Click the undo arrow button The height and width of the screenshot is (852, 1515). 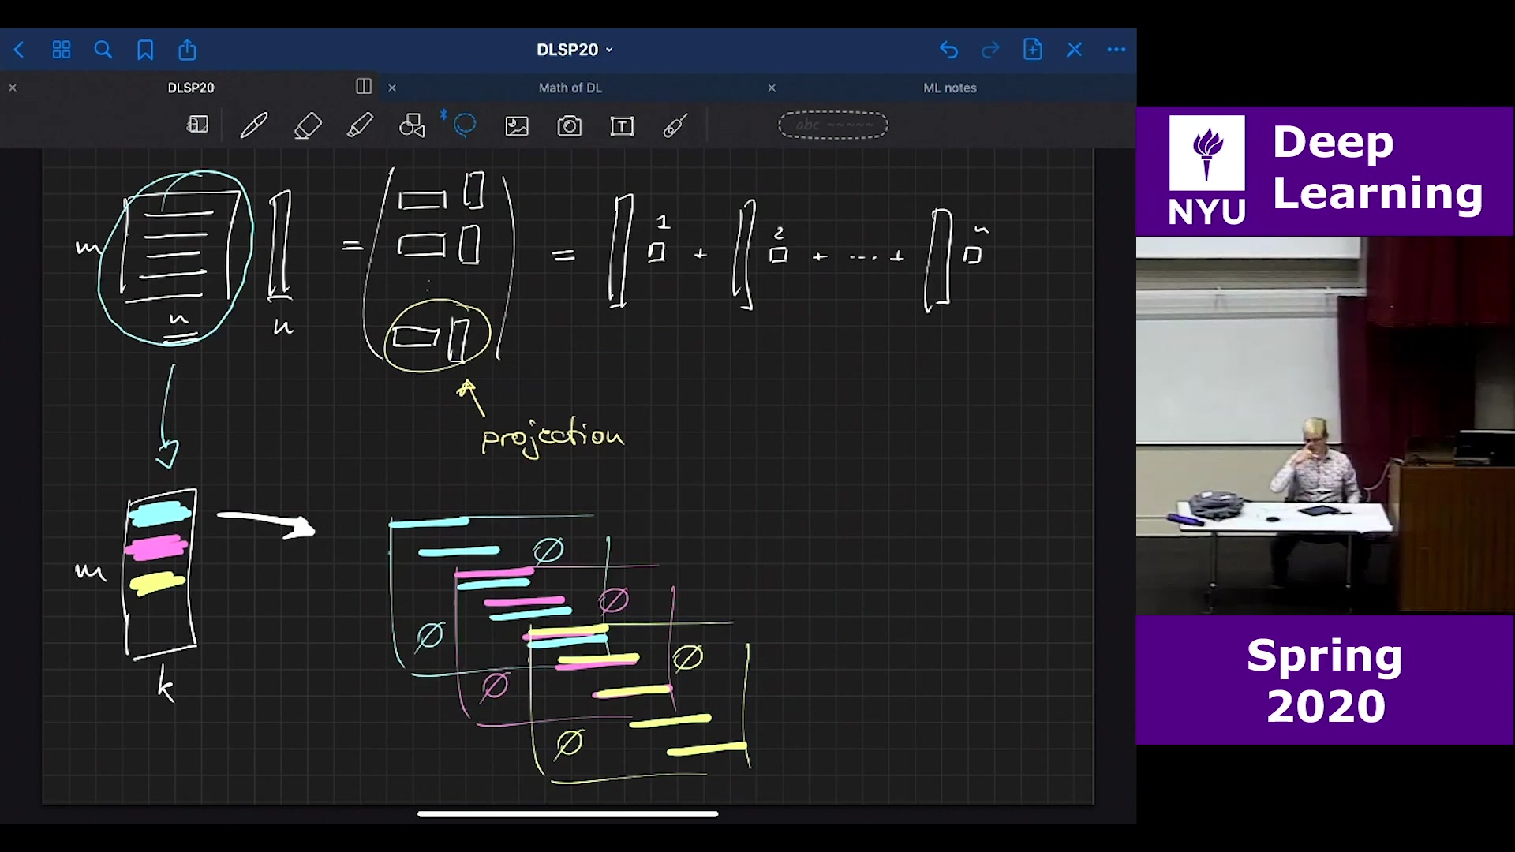coord(948,50)
